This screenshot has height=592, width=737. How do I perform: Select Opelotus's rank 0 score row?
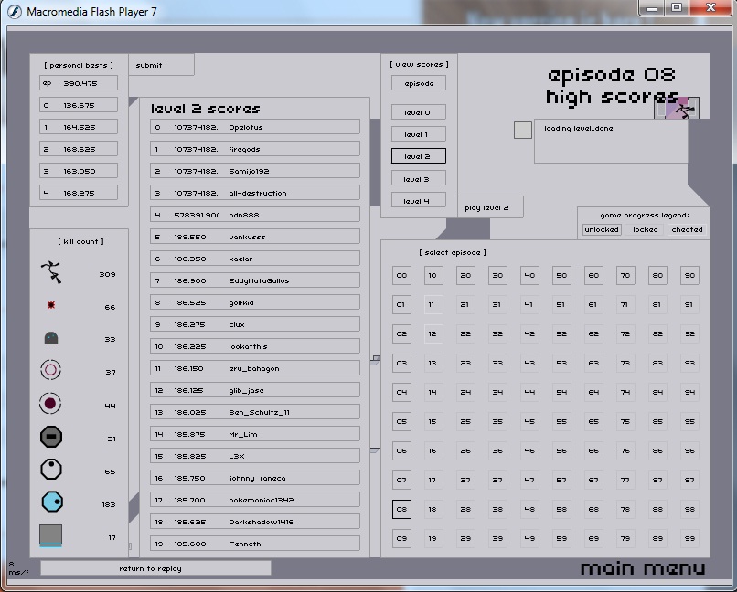click(255, 127)
